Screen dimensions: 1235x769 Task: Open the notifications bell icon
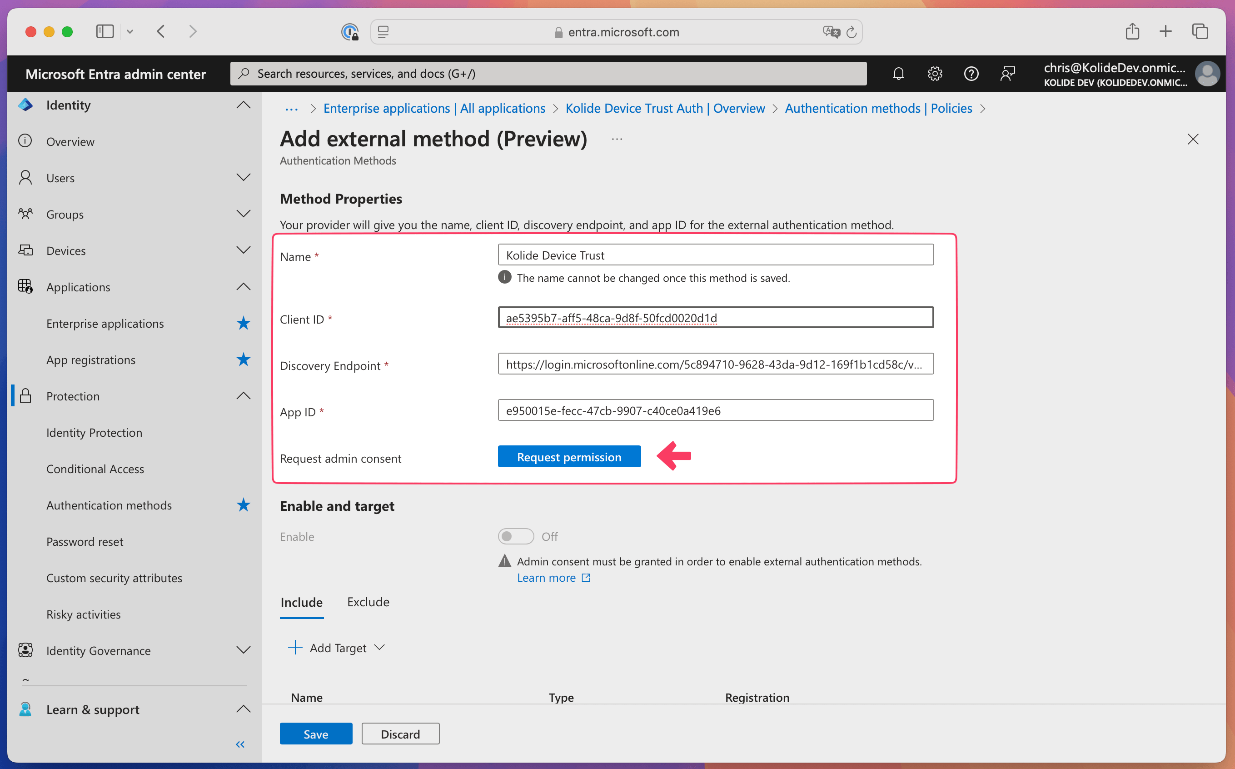coord(898,74)
